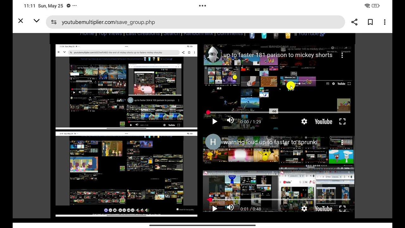Tap the battery indicator
The width and height of the screenshot is (405, 228).
click(x=376, y=6)
